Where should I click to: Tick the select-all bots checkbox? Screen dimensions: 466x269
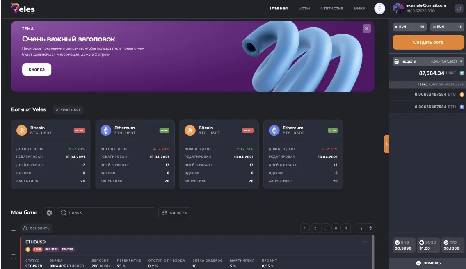click(x=14, y=228)
